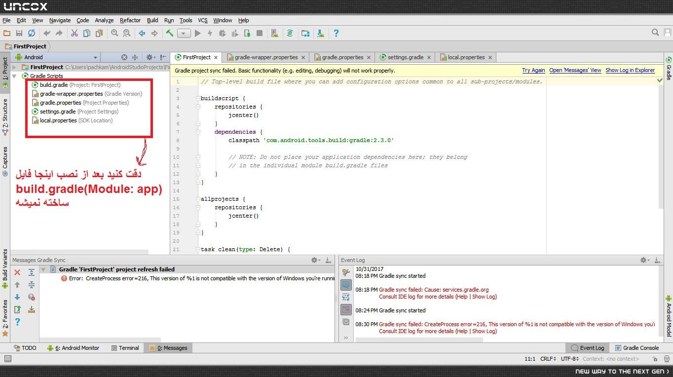Viewport: 673px width, 377px height.
Task: Click the Find magnifier toolbar icon
Action: pos(114,33)
